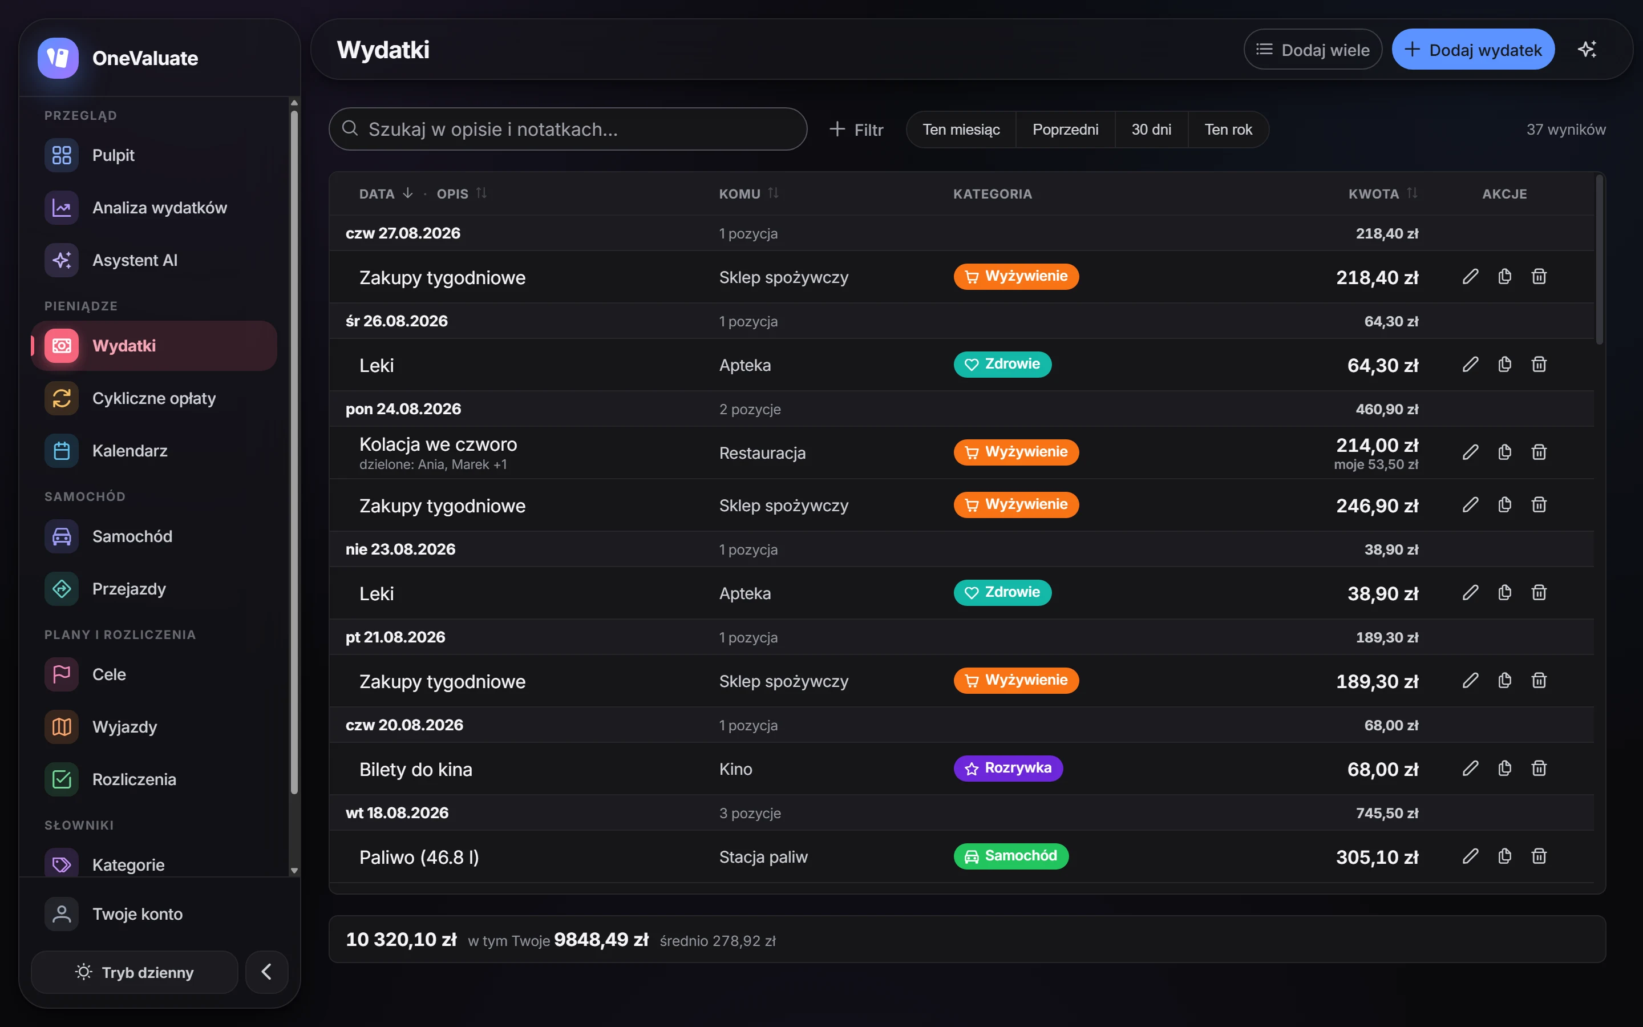Click the Dodaj wiele button

click(x=1312, y=50)
